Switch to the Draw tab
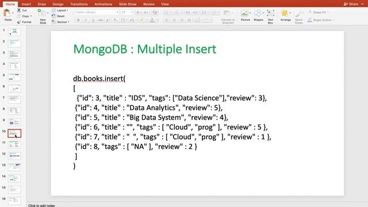Screen dimensions: 368x207 (42, 4)
